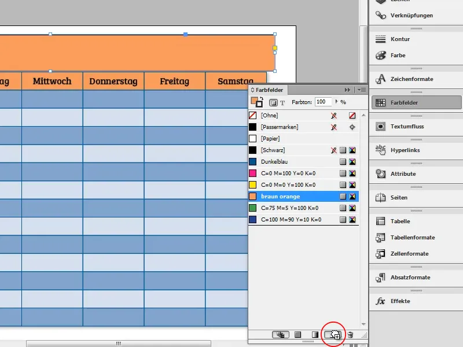Screen dimensions: 463x347
Task: Set formatting to affect text
Action: pos(282,103)
